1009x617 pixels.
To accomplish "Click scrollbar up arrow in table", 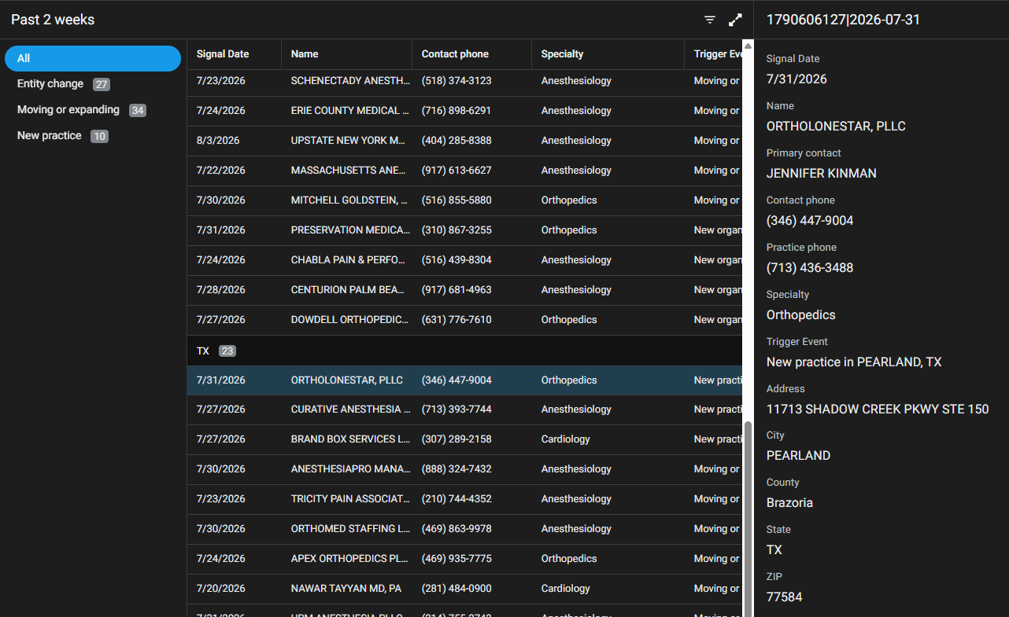I will (x=748, y=46).
